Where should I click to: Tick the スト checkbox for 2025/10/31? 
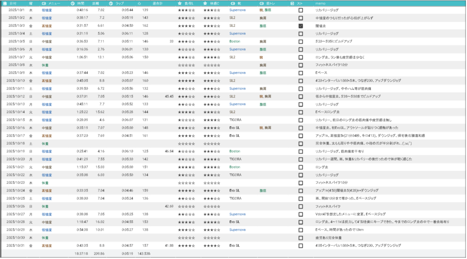click(301, 245)
